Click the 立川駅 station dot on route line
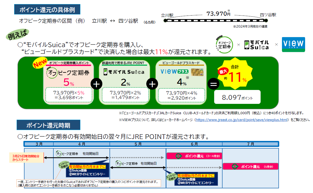 (x=165, y=20)
